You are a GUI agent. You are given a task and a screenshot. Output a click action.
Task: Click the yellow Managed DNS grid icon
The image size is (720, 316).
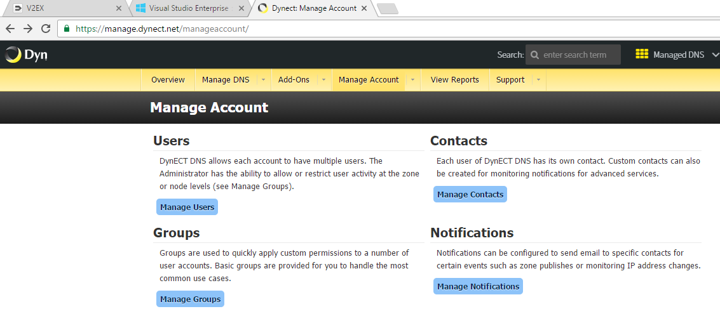tap(642, 55)
